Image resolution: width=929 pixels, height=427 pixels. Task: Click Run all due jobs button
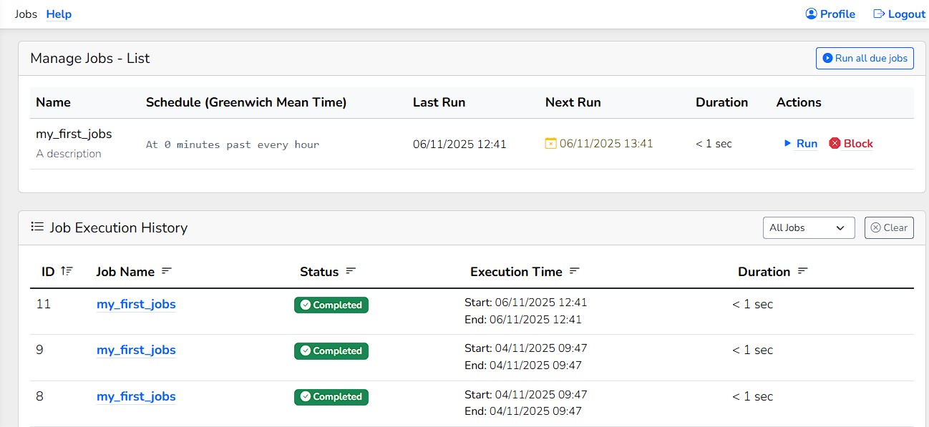pyautogui.click(x=865, y=58)
